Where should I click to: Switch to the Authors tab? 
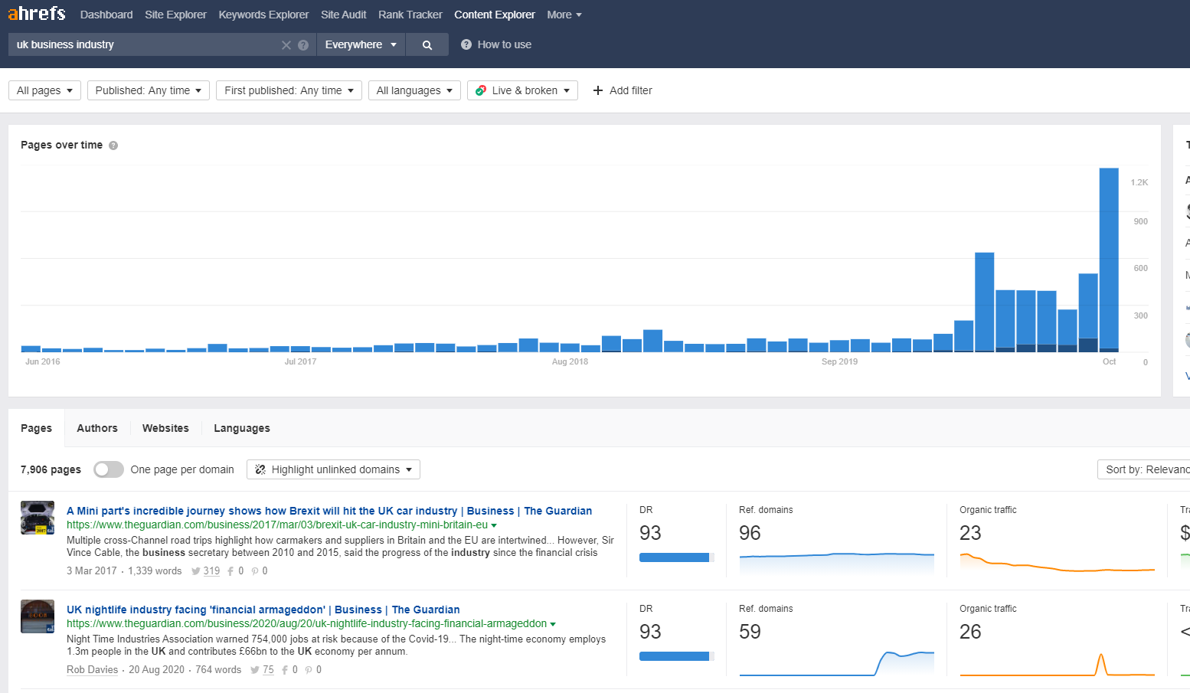tap(97, 428)
